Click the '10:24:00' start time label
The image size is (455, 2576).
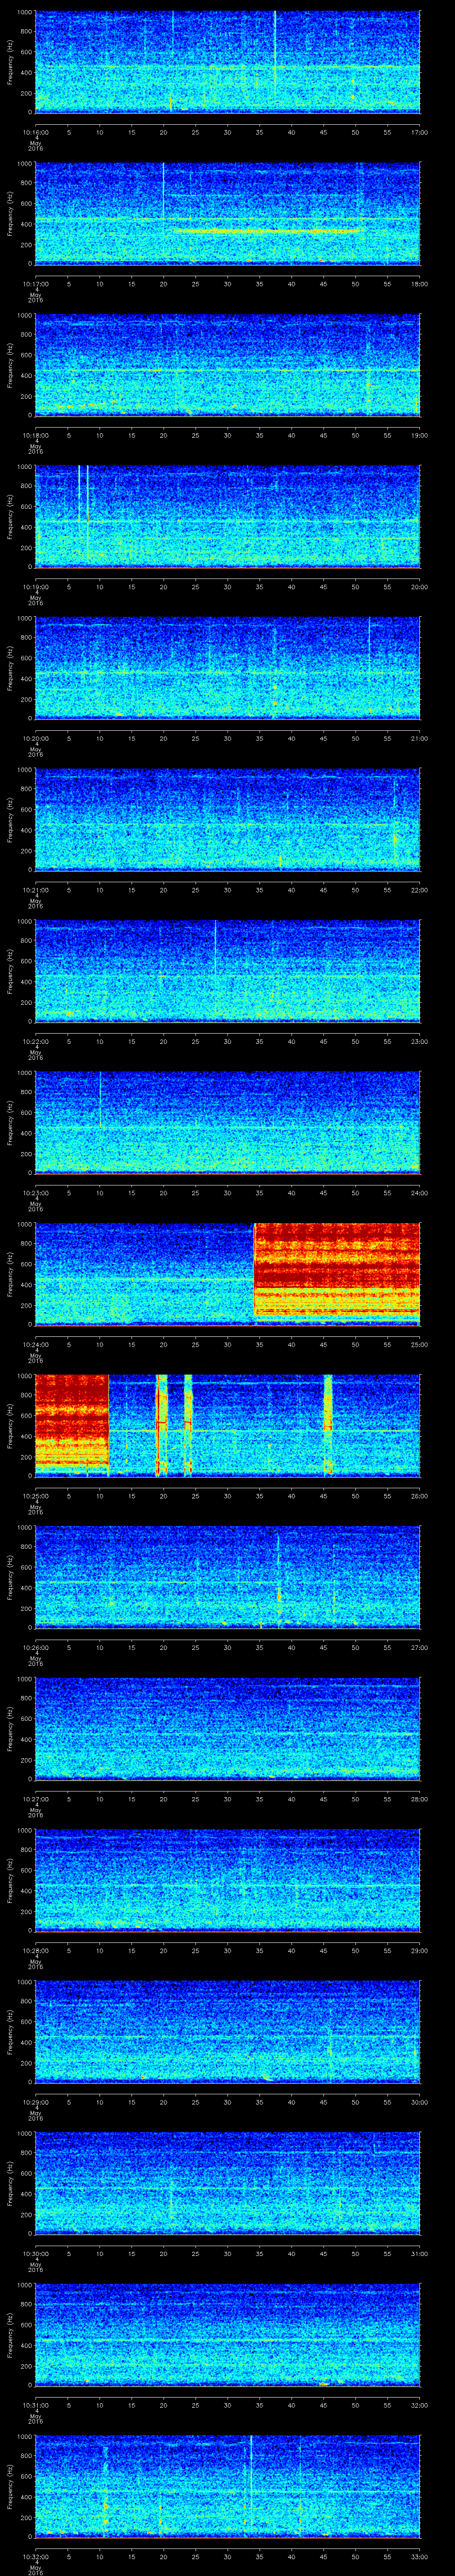click(x=36, y=1344)
